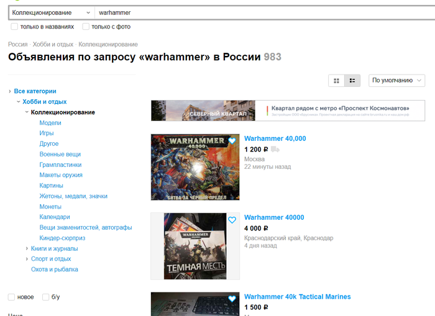
Task: Switch to grid view layout icon
Action: click(336, 81)
